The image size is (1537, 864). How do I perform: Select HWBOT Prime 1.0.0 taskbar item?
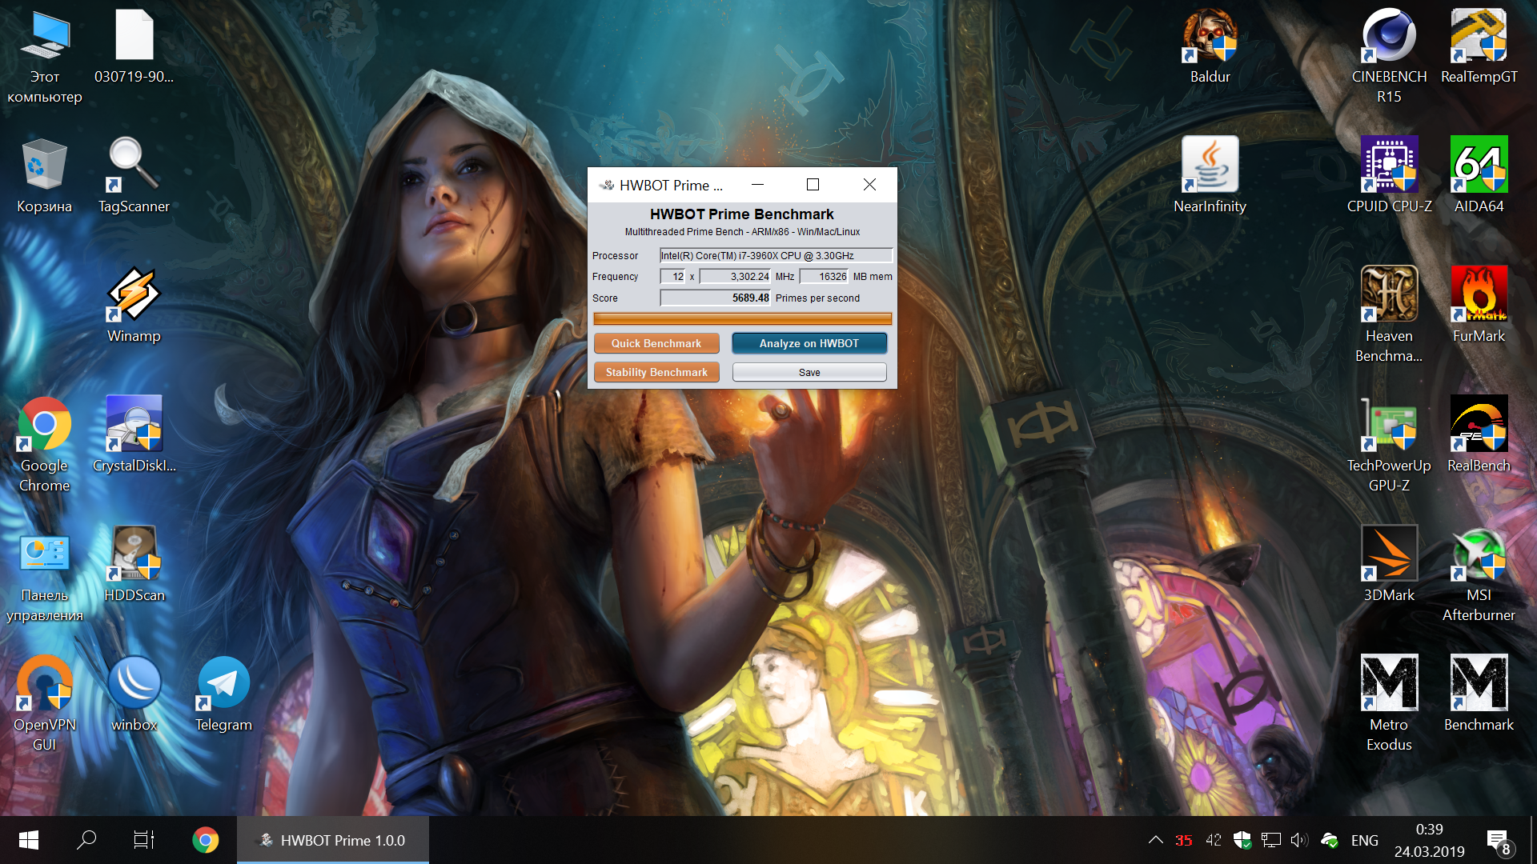coord(333,840)
